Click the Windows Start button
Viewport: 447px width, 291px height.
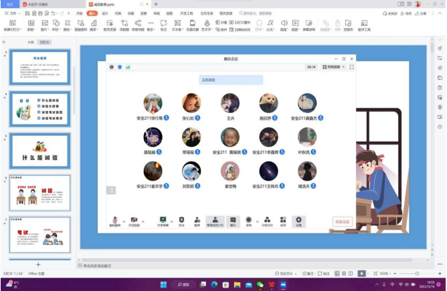pyautogui.click(x=164, y=284)
